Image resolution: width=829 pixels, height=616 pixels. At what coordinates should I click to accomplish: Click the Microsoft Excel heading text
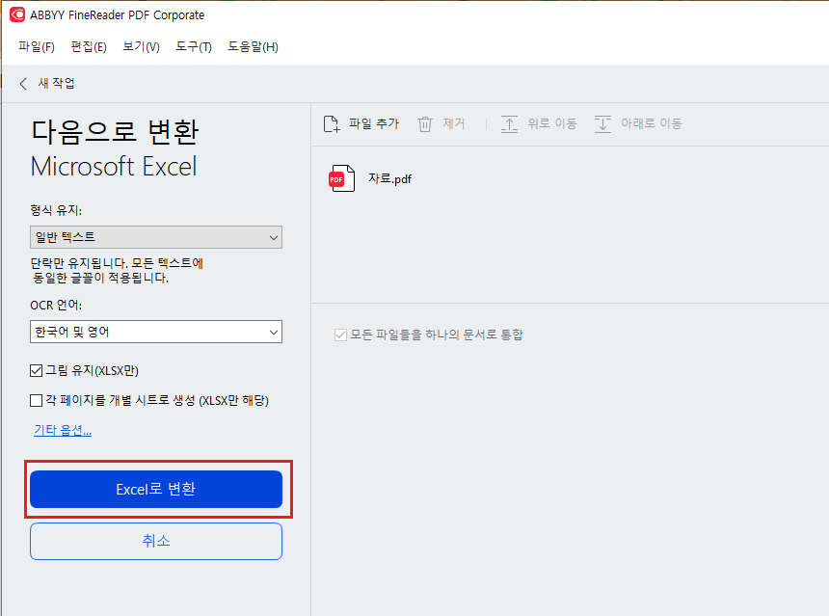point(114,167)
